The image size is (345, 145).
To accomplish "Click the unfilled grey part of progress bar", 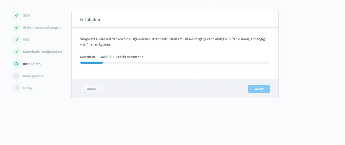I will pyautogui.click(x=186, y=63).
